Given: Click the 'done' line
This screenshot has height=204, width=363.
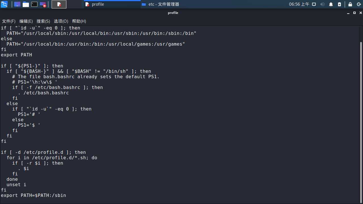Looking at the screenshot, I should 12,179.
